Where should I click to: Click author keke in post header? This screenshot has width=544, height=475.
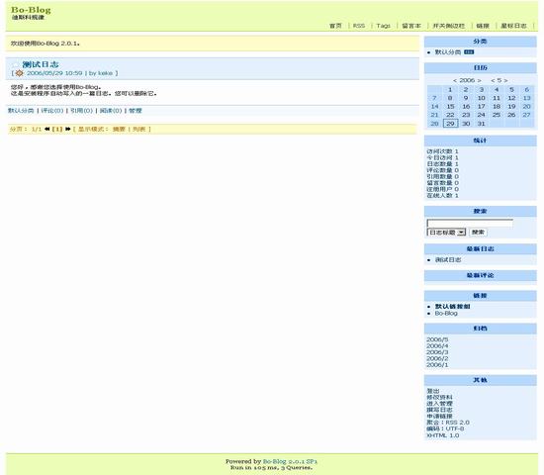[x=105, y=73]
